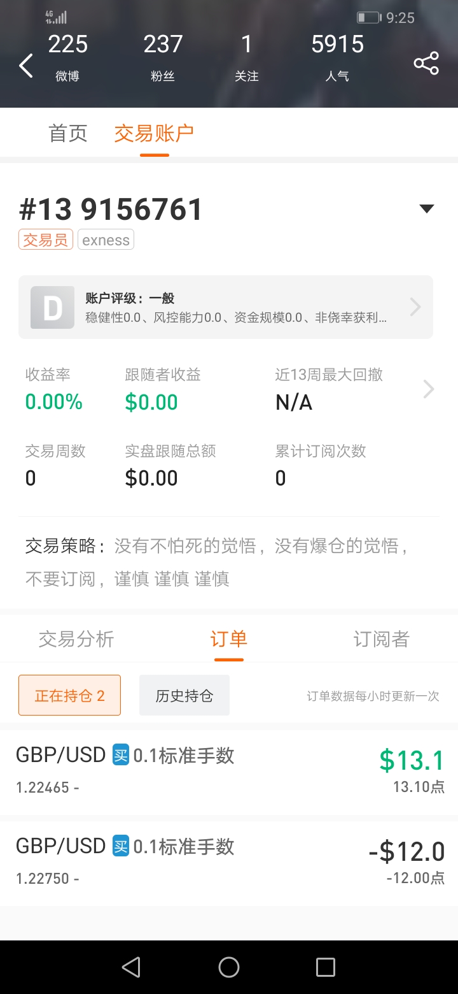The image size is (458, 994).
Task: Tap Android recent apps square button
Action: point(326,967)
